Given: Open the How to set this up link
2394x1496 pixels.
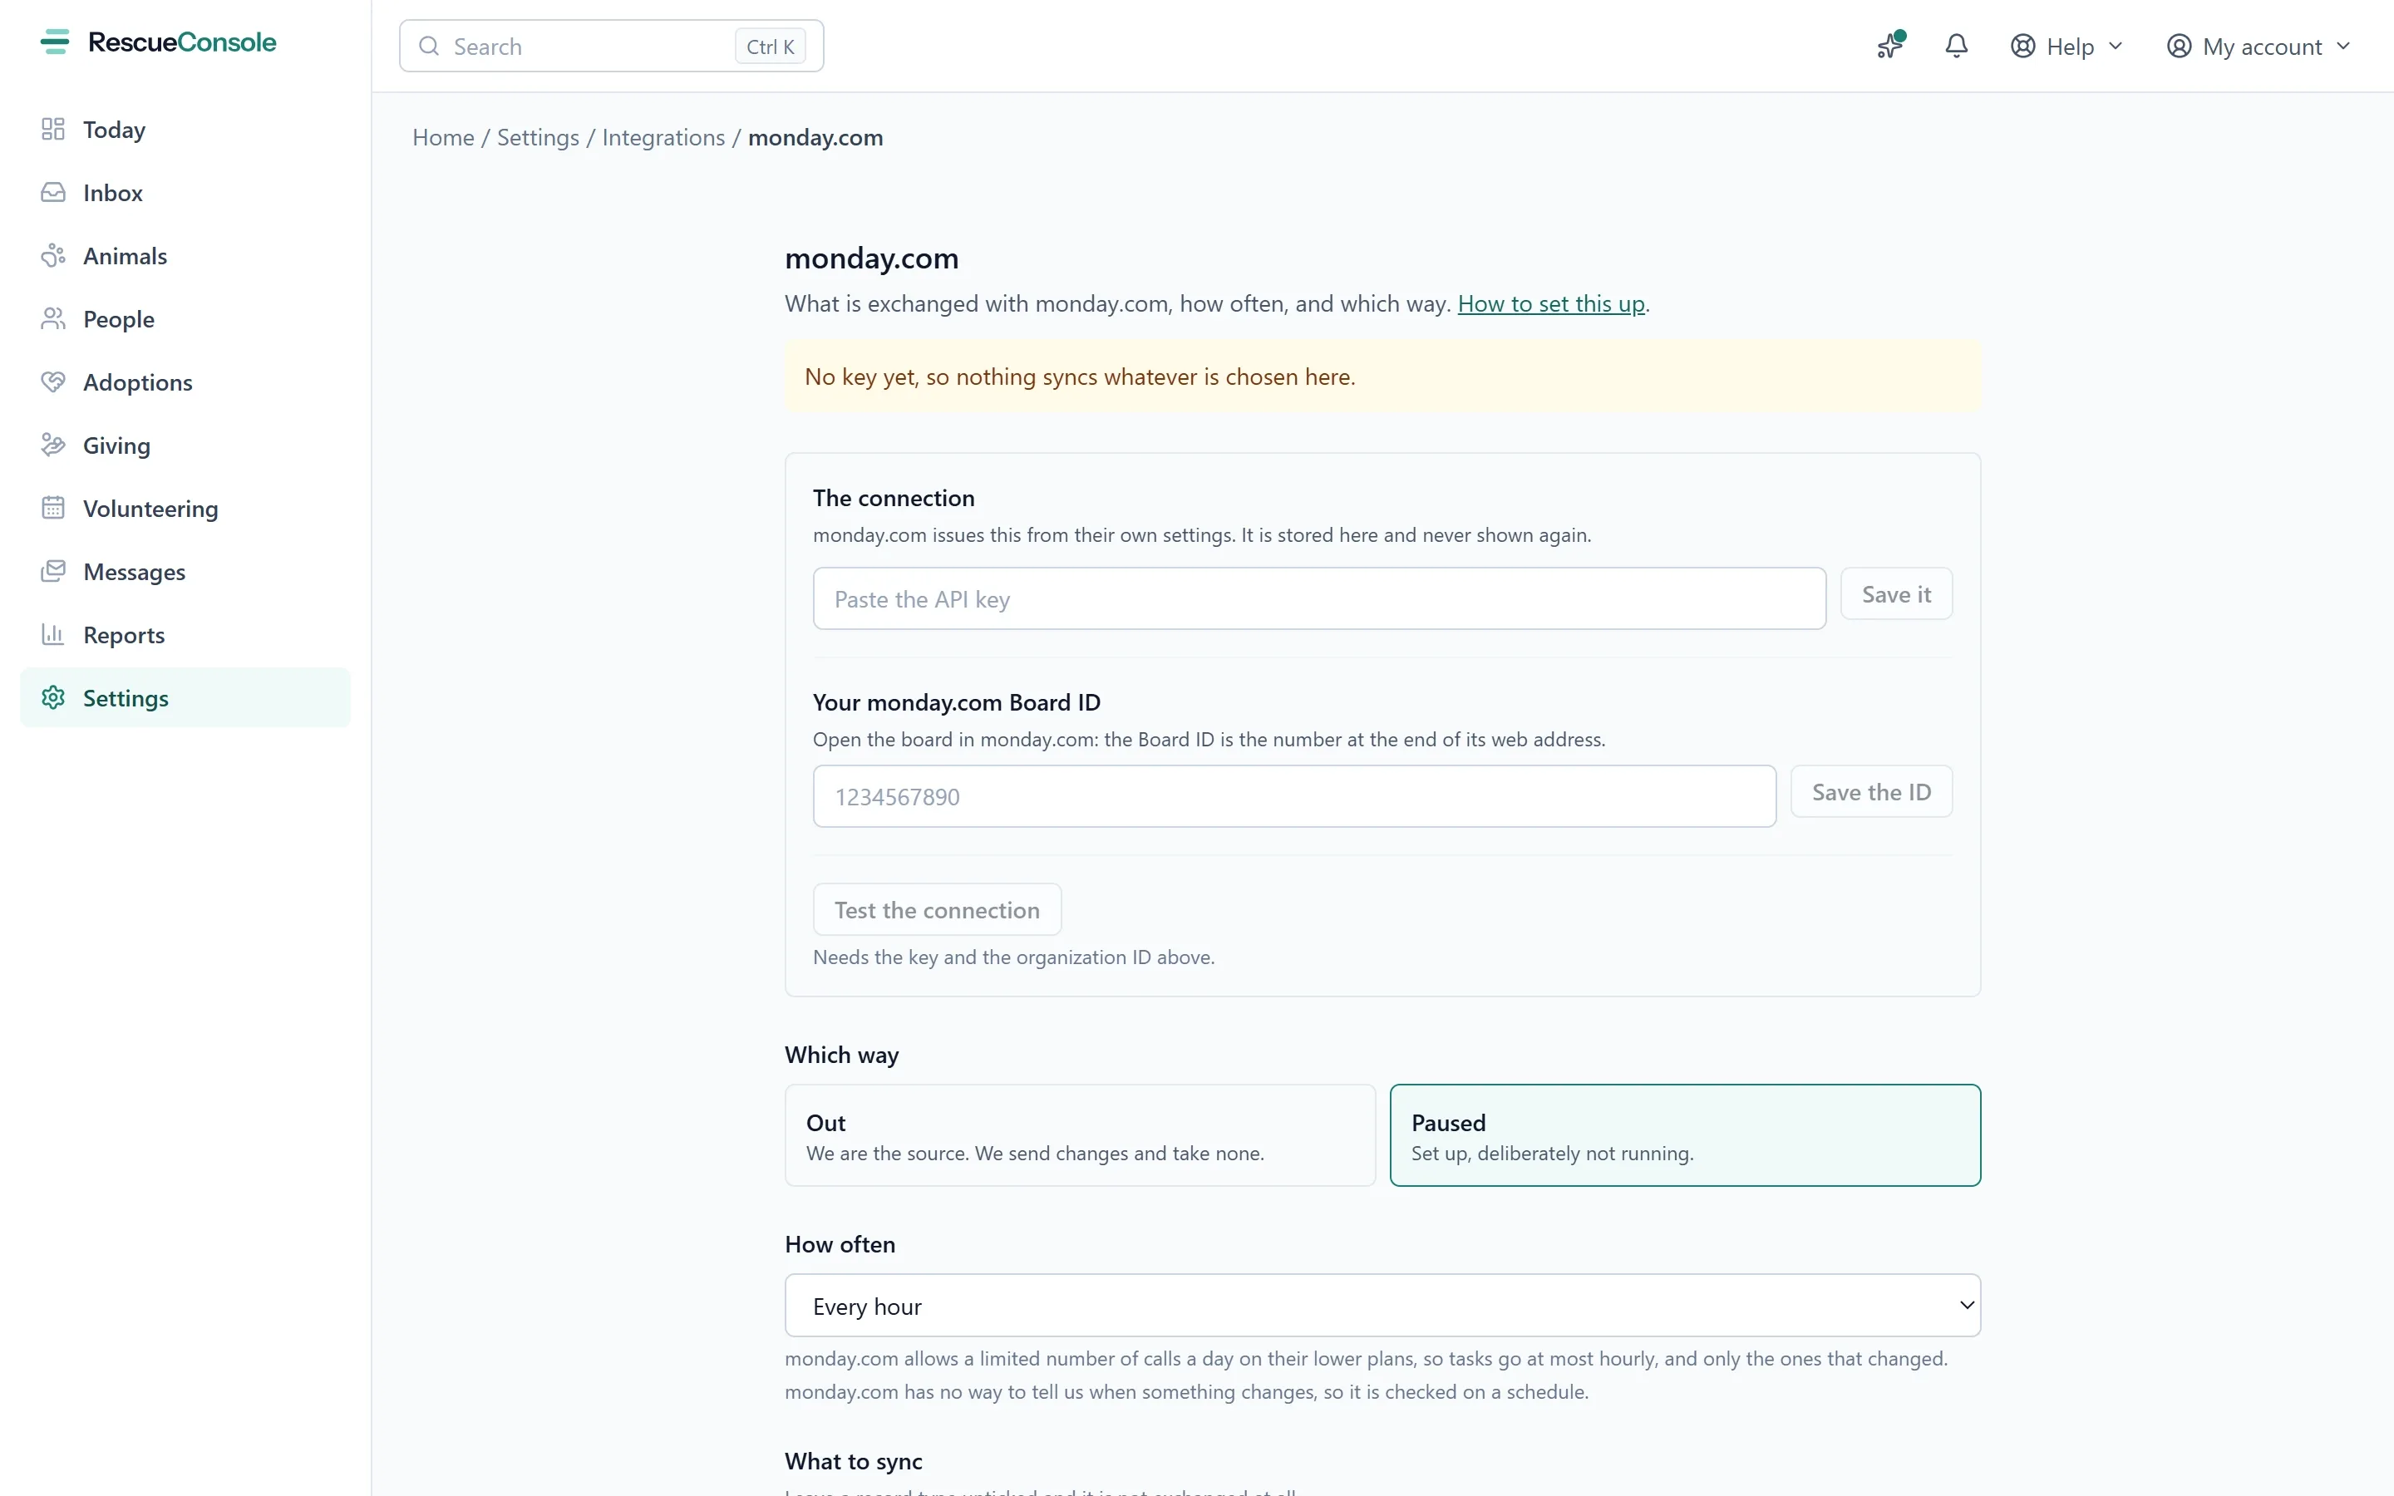Looking at the screenshot, I should 1550,303.
